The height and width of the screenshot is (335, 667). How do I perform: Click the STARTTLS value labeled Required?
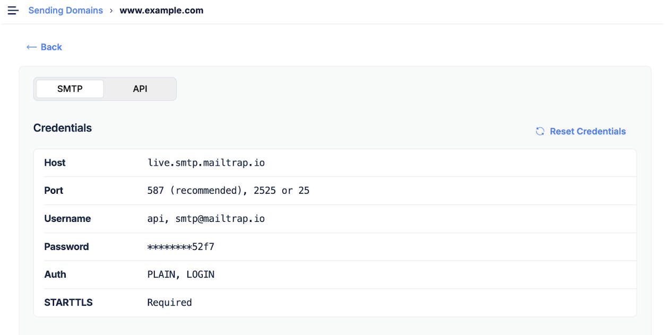pos(169,302)
